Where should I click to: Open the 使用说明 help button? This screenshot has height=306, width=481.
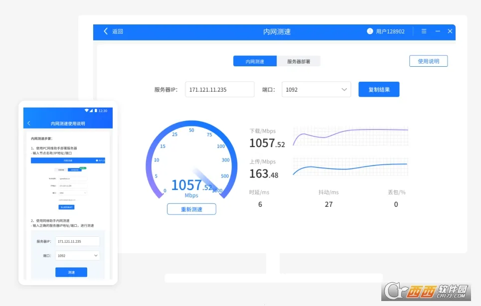[x=428, y=61]
